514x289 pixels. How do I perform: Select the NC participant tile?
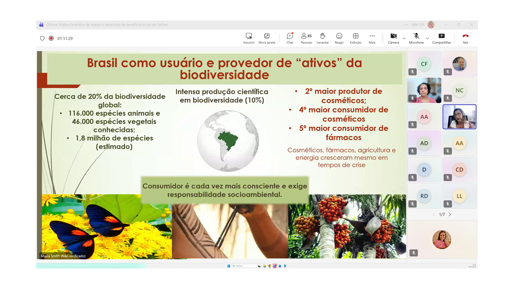point(459,90)
